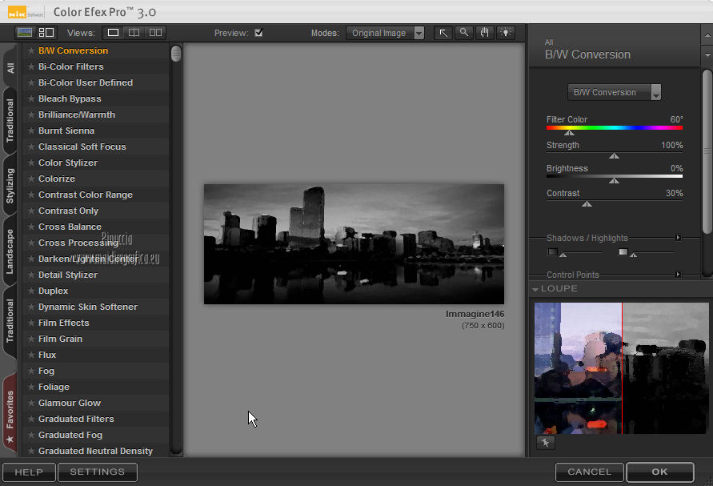Click the CANCEL button
Screen dimensions: 713x486
point(589,472)
